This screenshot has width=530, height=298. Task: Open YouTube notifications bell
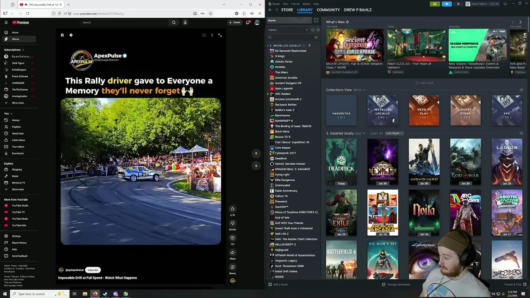coord(248,22)
